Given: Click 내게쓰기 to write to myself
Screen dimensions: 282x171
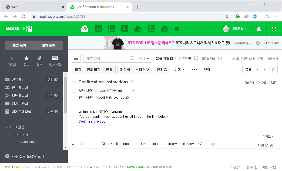Looking at the screenshot, I should (x=49, y=45).
